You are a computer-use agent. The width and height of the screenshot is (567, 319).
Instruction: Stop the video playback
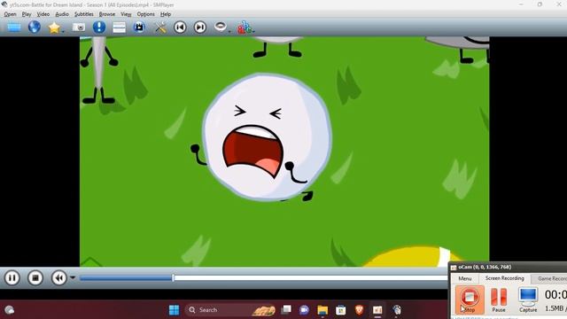point(35,277)
